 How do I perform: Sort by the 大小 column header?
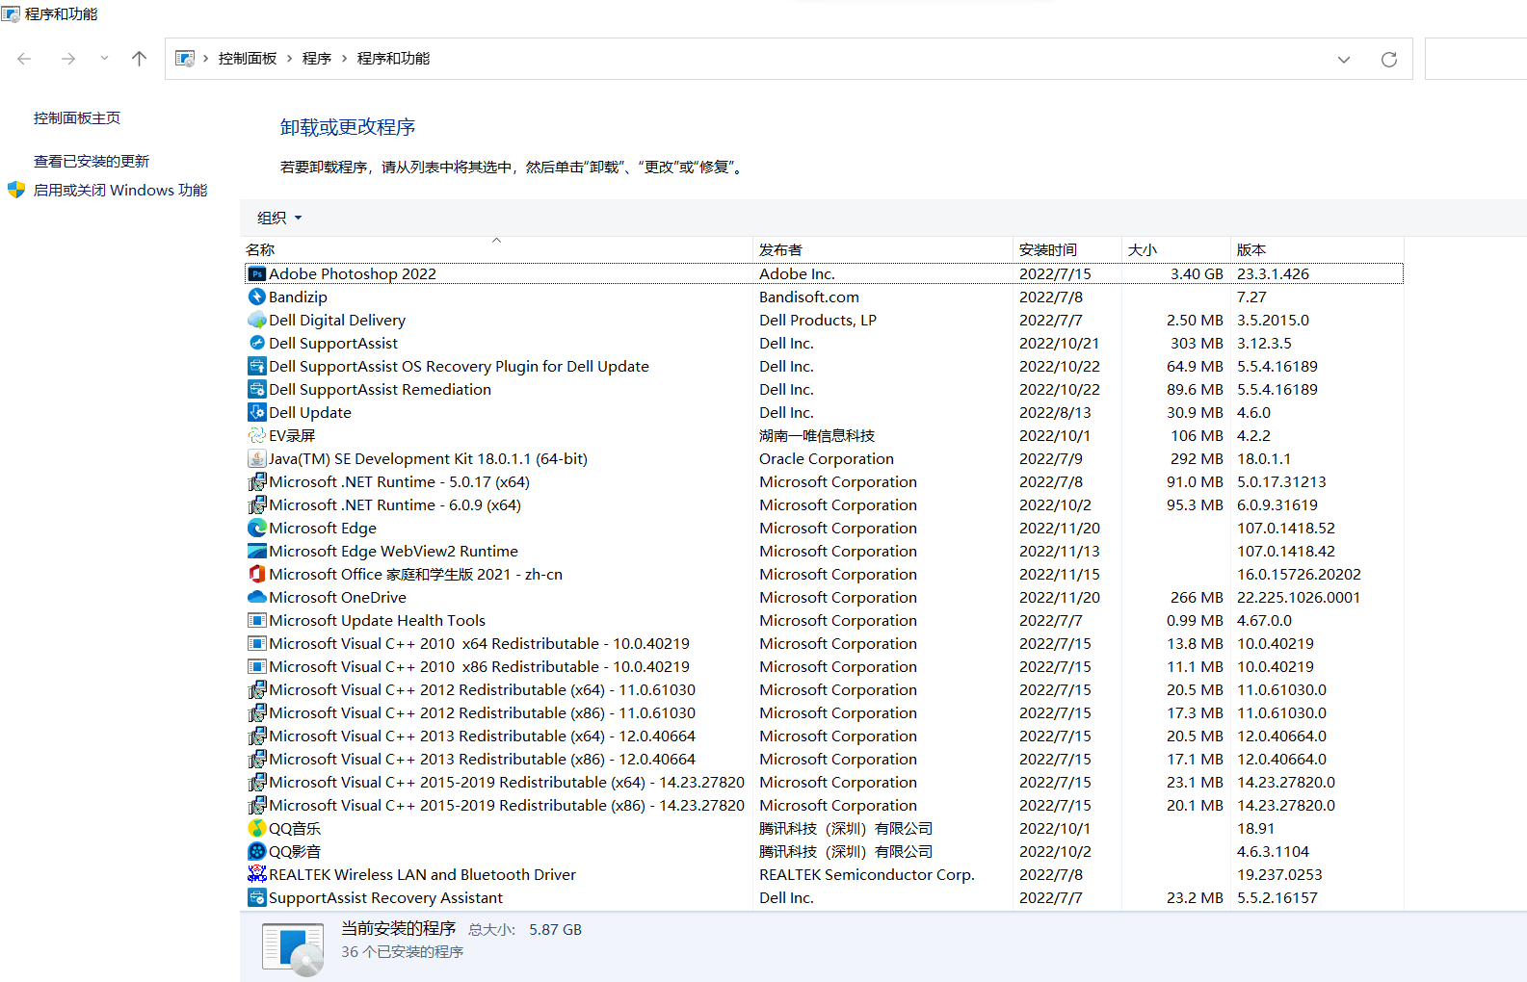point(1176,249)
